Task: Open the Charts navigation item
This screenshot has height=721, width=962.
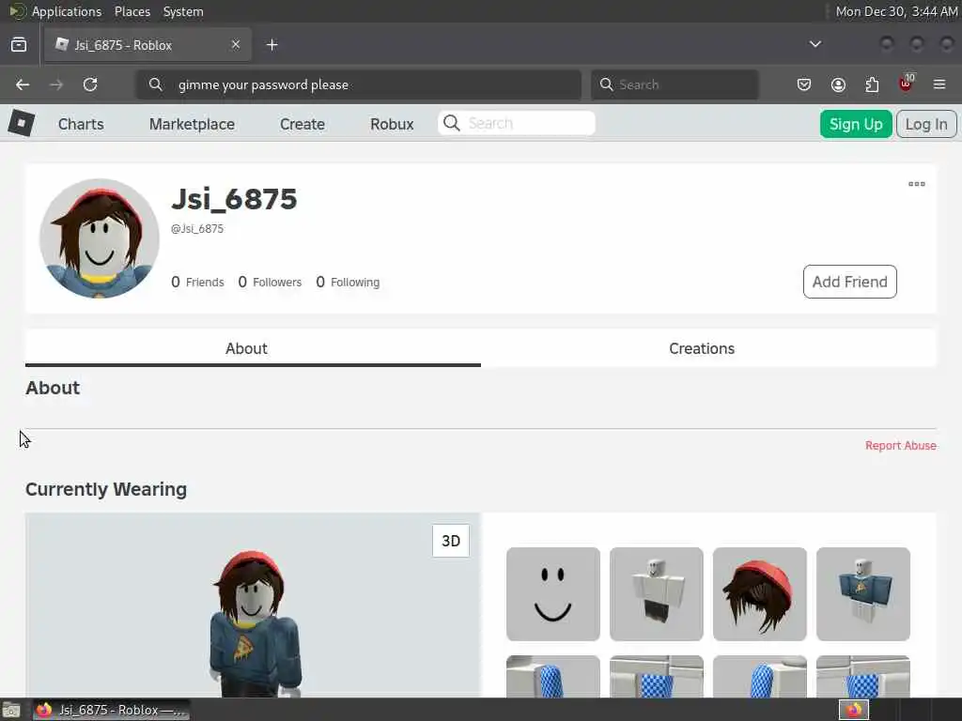Action: click(x=81, y=124)
